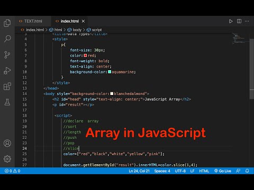
Task: Expand the script breadcrumb item
Action: (94, 30)
